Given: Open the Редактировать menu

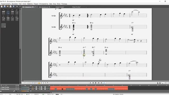Looking at the screenshot, I should 6,4.
